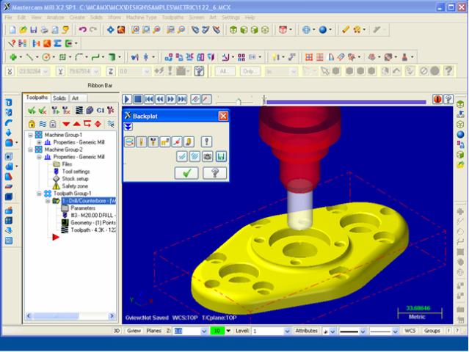Image resolution: width=469 pixels, height=352 pixels.
Task: Toggle display tool in Backplot dialog
Action: point(141,142)
